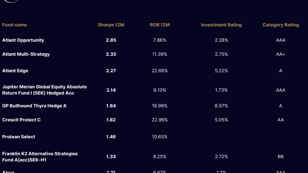Click GP Bullhound Thyra Hedge A
Viewport: 308px width, 173px height.
point(34,106)
